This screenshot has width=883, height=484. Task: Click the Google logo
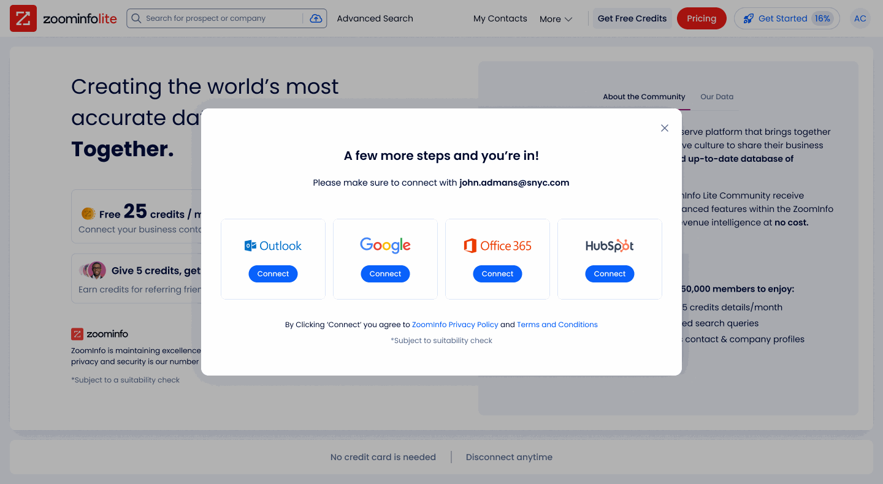tap(385, 245)
